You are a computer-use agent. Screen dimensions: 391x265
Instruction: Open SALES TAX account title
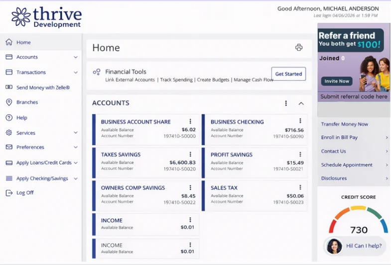[224, 188]
